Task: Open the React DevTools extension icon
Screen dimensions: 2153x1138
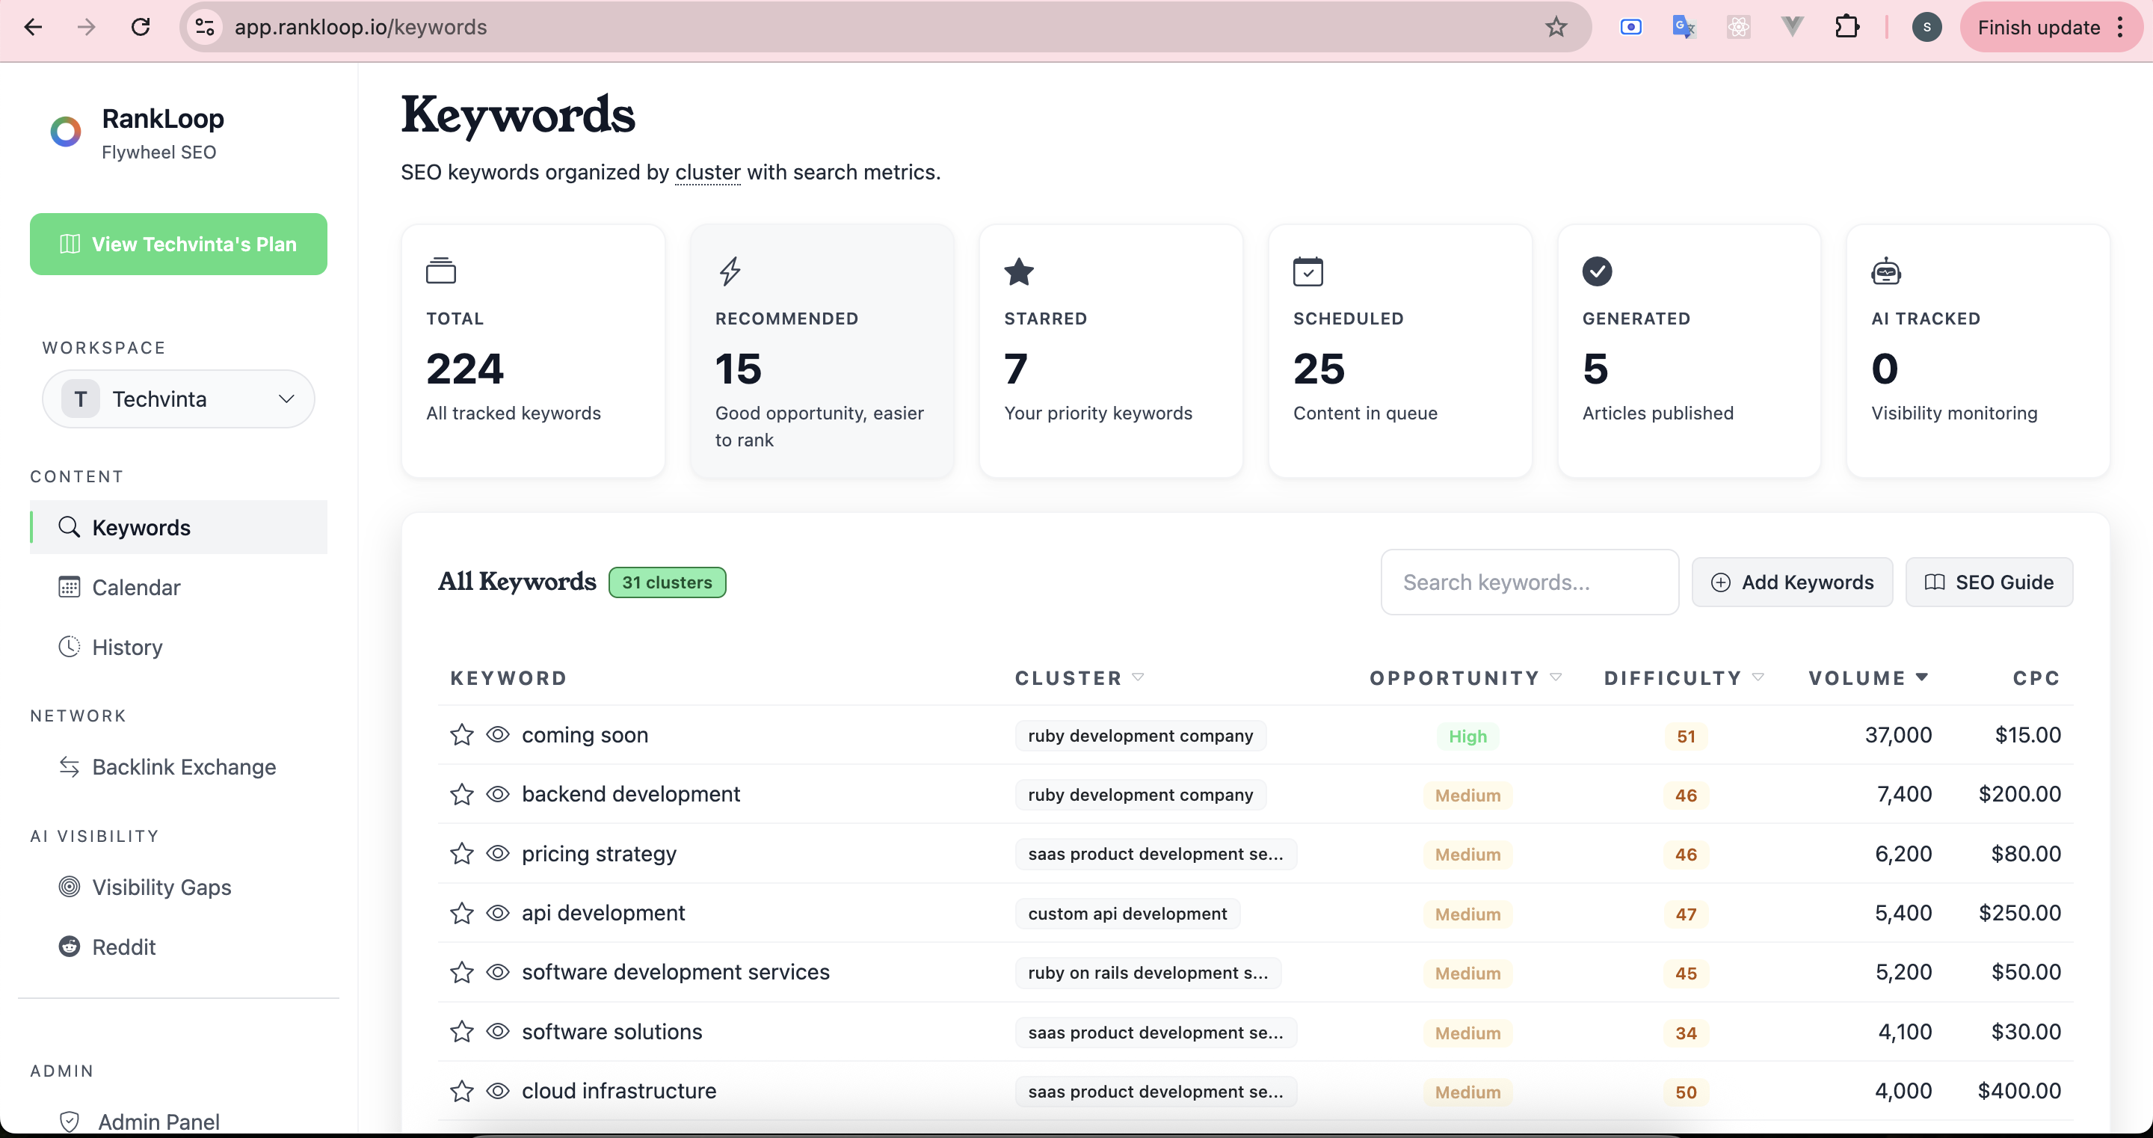Action: (x=1738, y=28)
